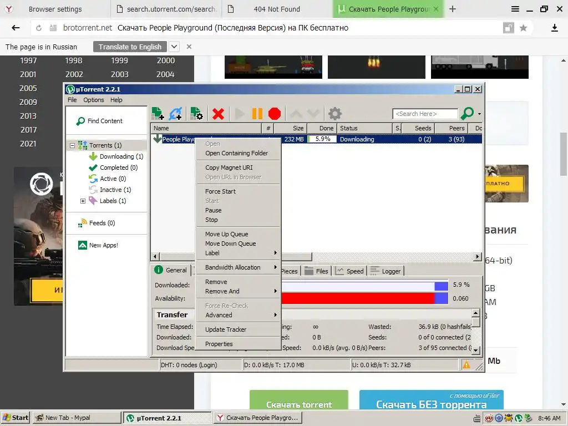This screenshot has height=426, width=568.
Task: Click the red X Remove torrent icon
Action: point(218,114)
